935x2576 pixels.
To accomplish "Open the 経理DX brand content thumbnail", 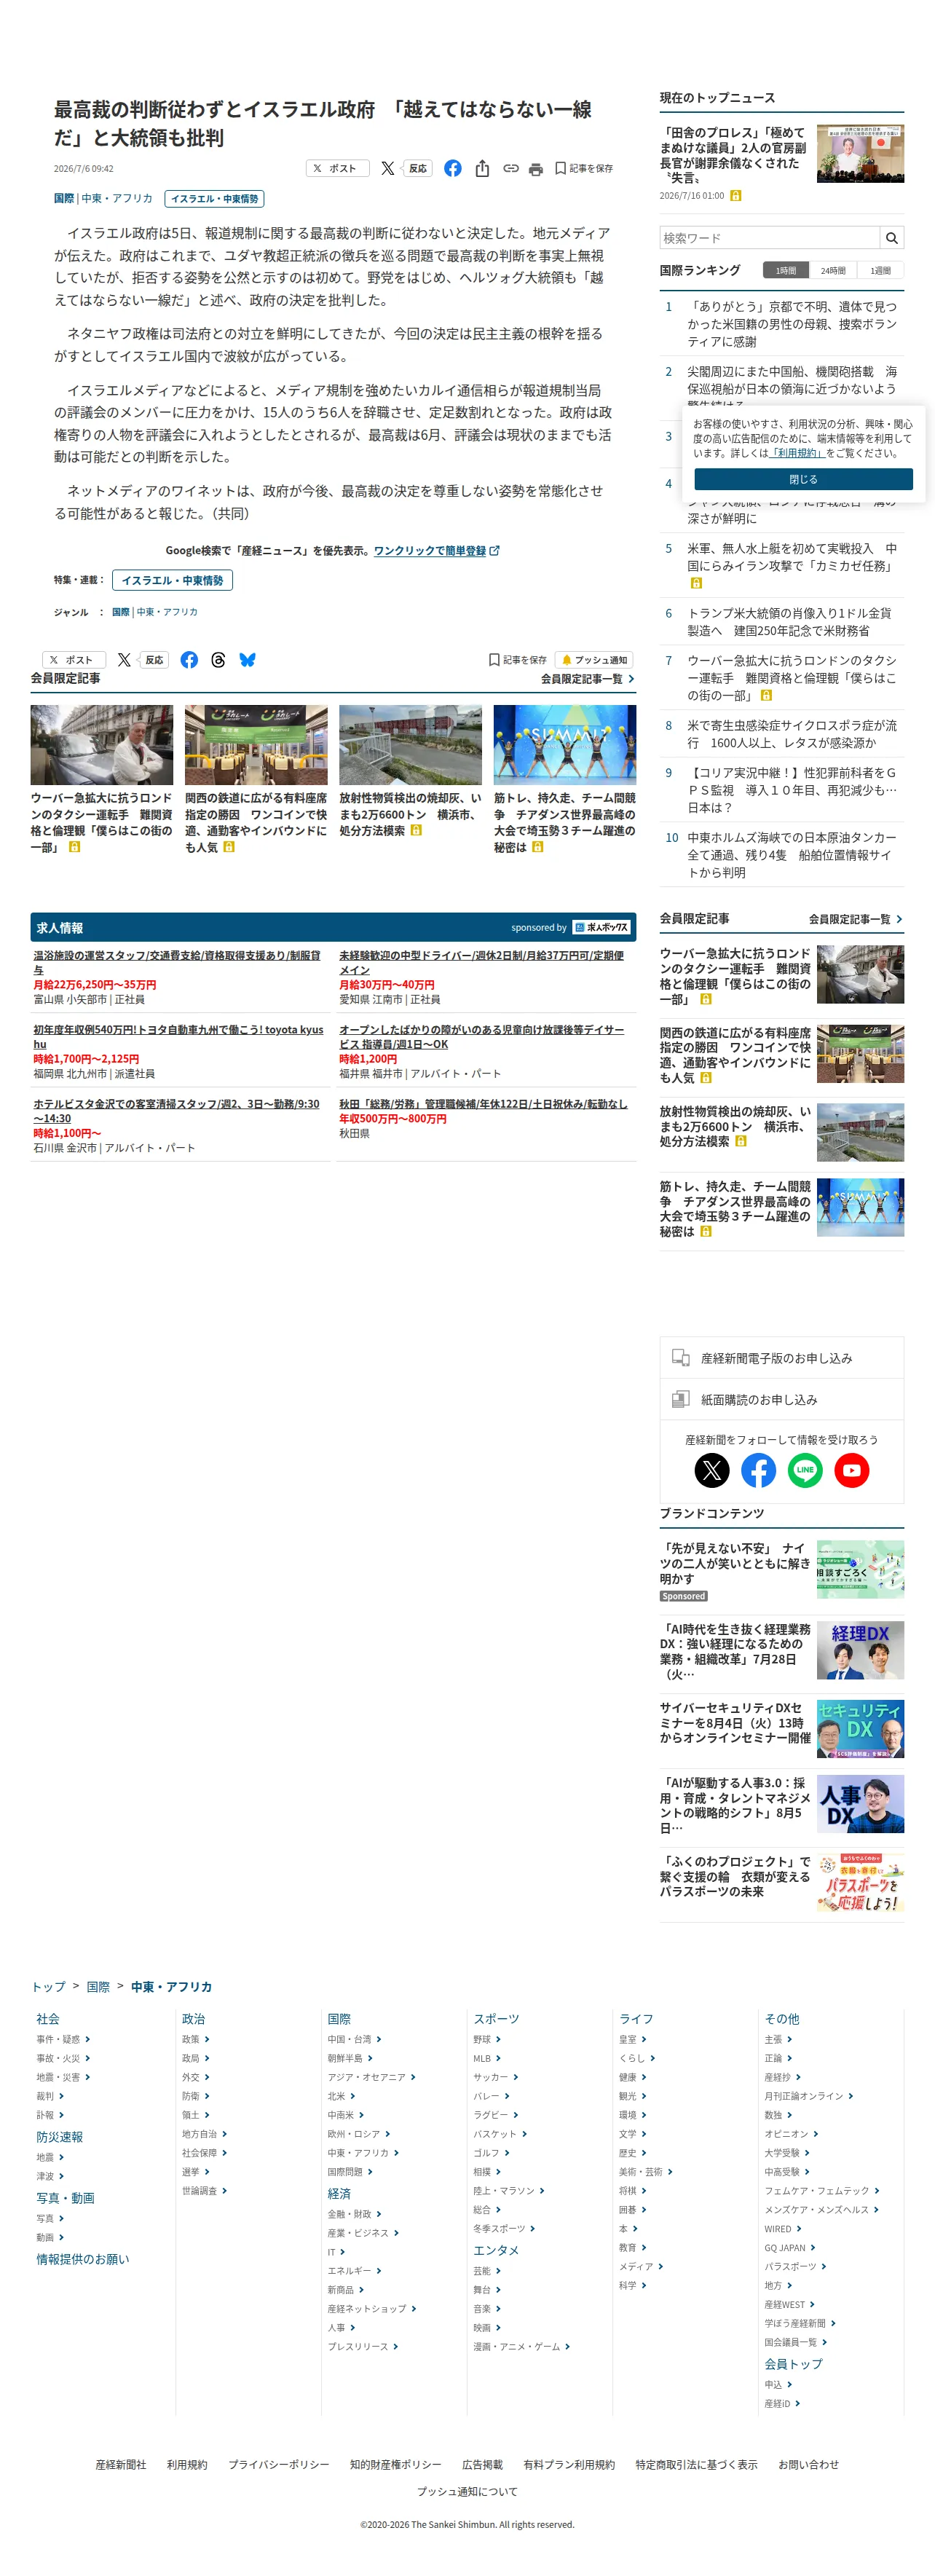I will pos(860,1650).
